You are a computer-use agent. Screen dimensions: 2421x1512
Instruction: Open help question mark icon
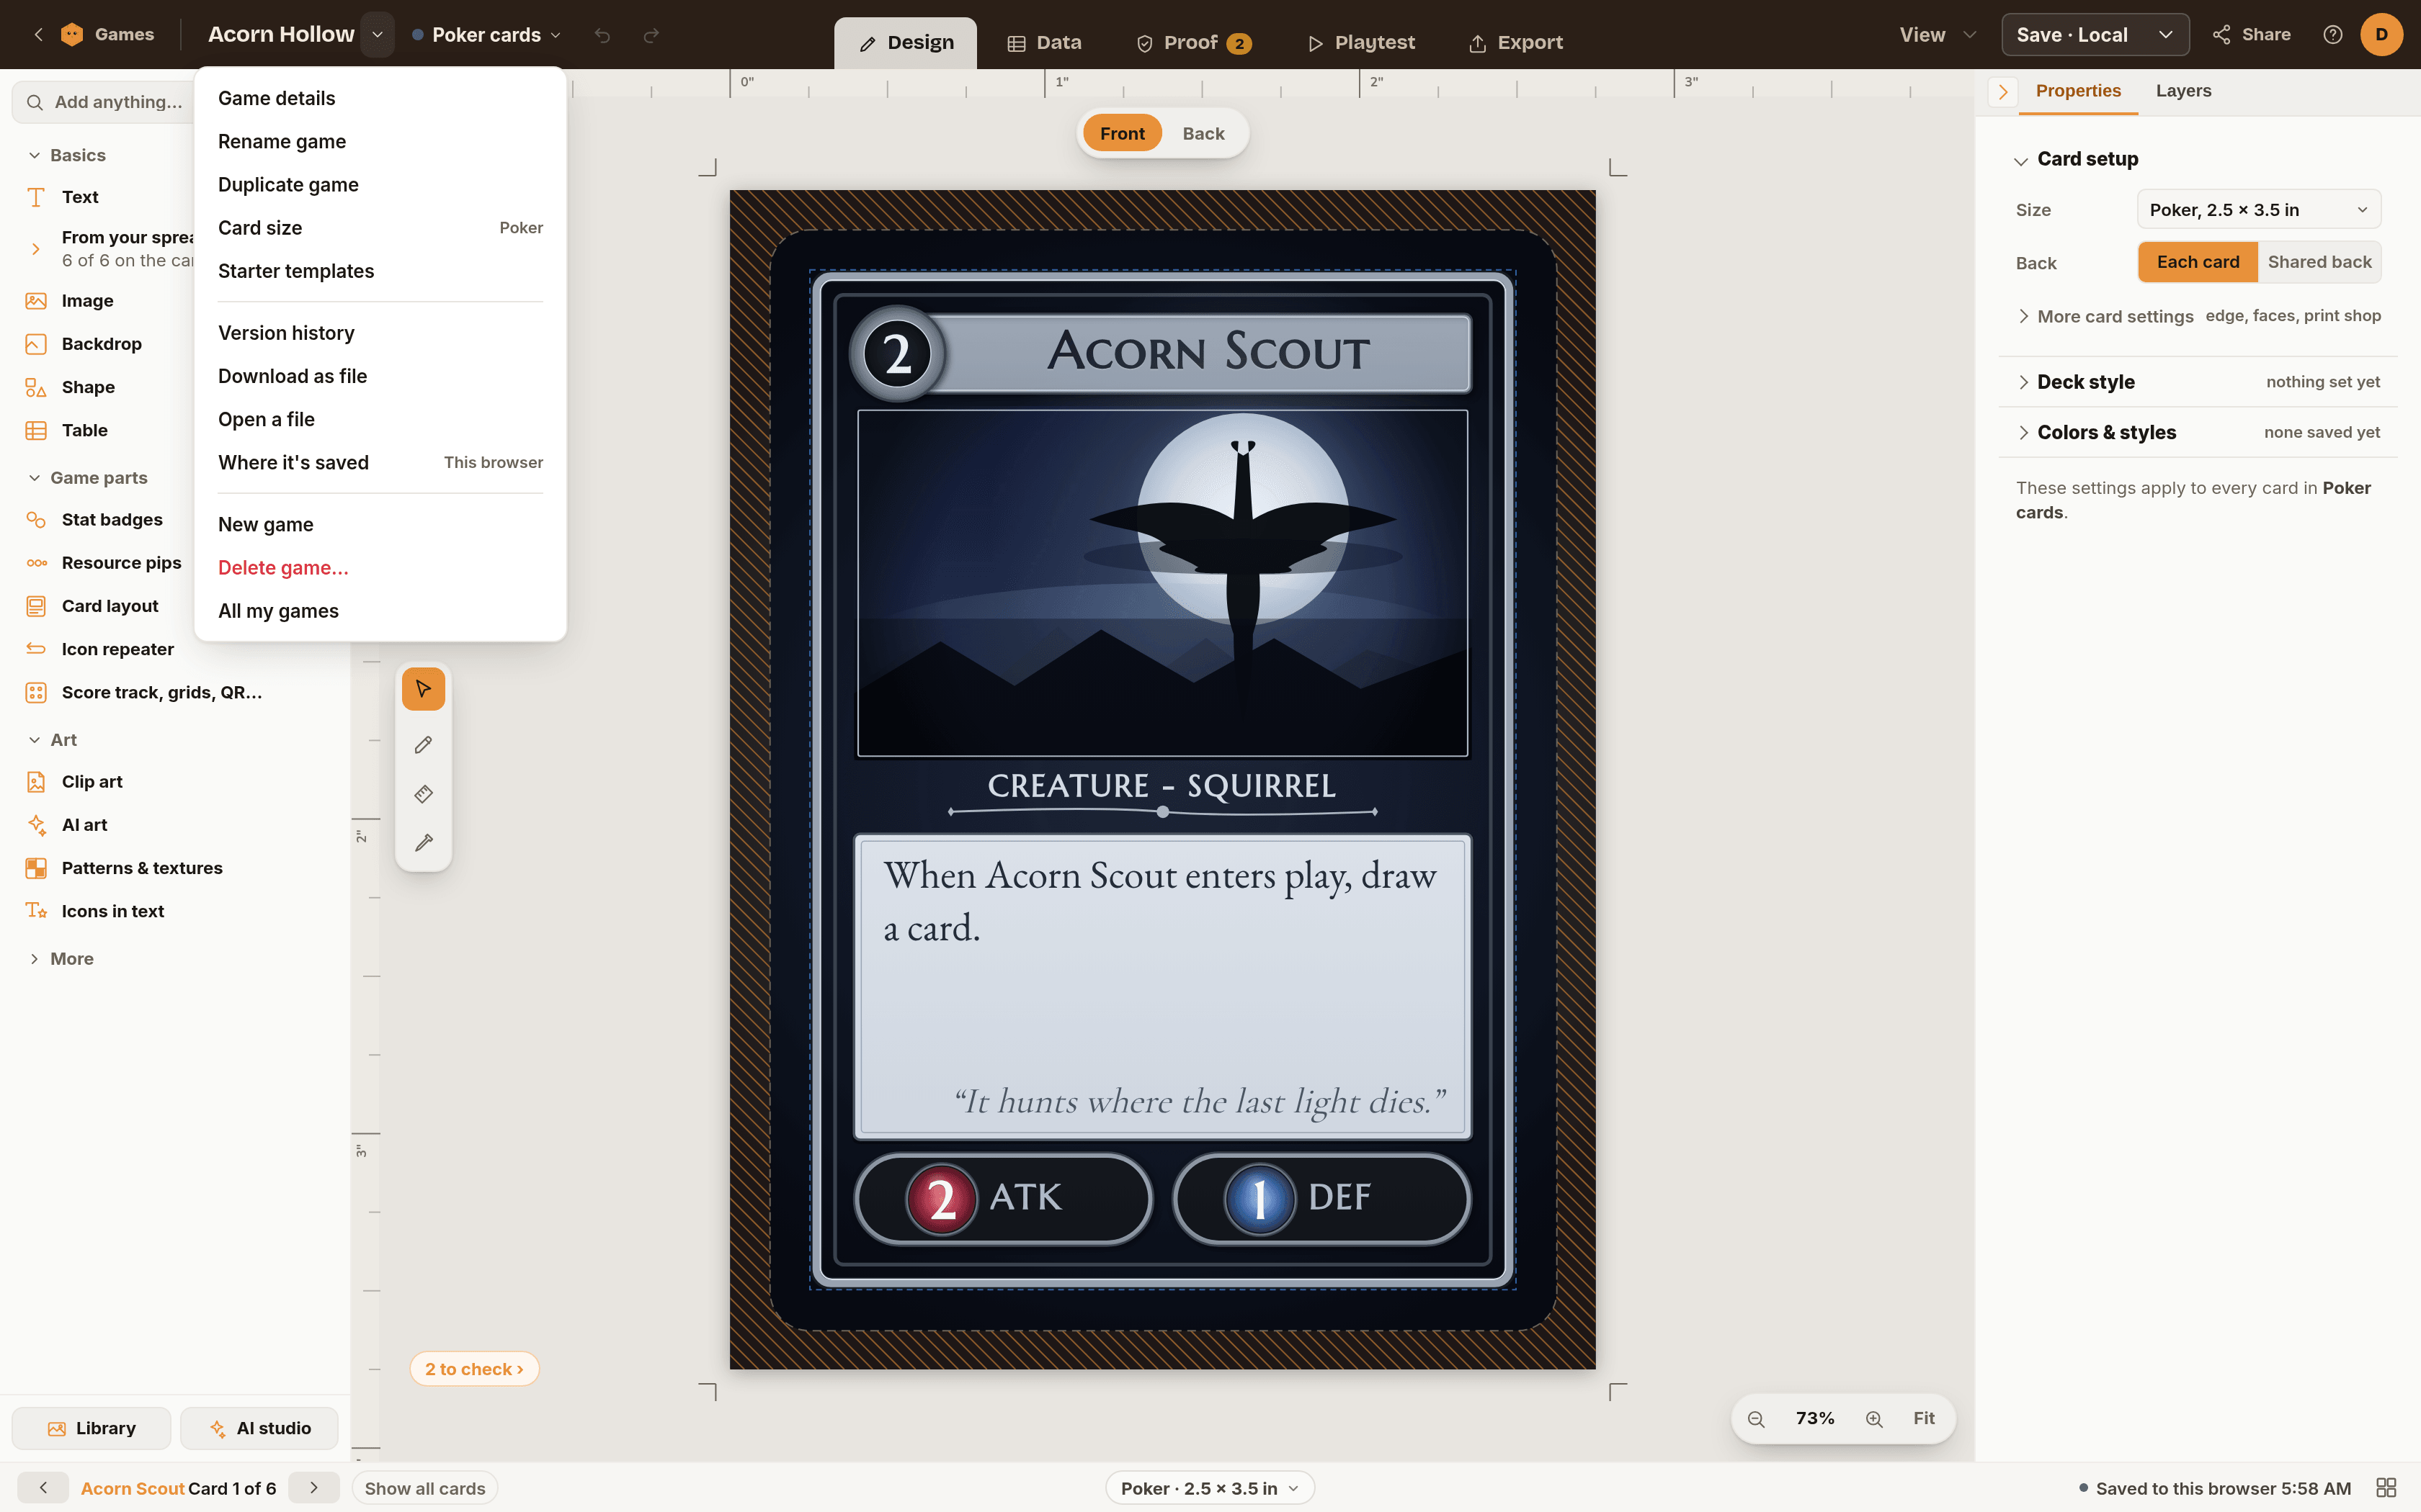click(x=2333, y=35)
